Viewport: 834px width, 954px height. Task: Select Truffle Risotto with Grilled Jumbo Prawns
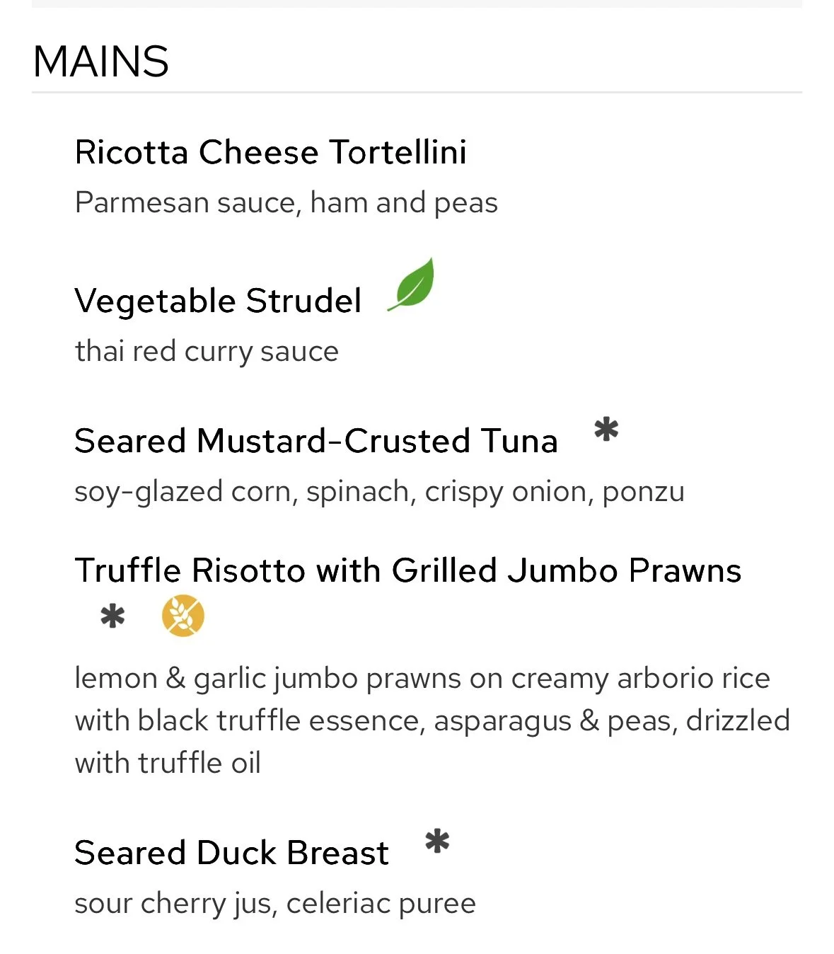[x=408, y=570]
